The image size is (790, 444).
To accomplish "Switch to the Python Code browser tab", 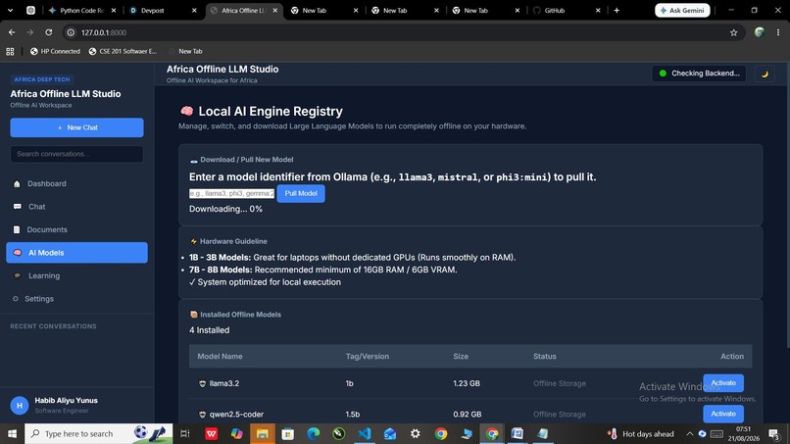I will point(81,10).
